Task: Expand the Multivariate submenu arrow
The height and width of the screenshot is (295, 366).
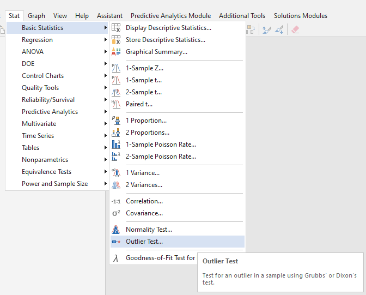Action: pos(106,124)
